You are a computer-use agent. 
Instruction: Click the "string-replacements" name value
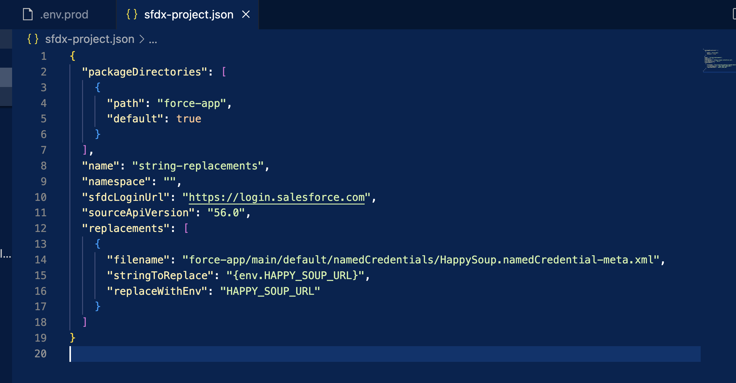(x=198, y=166)
